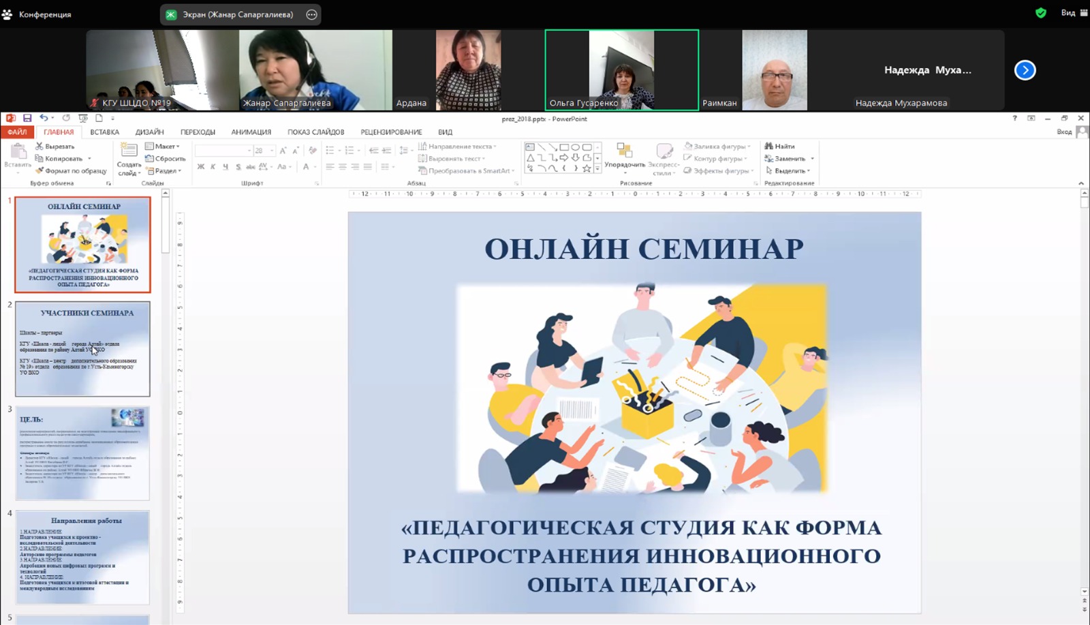Open options for Экран (Жанар Сапаргалиева) share

click(311, 14)
